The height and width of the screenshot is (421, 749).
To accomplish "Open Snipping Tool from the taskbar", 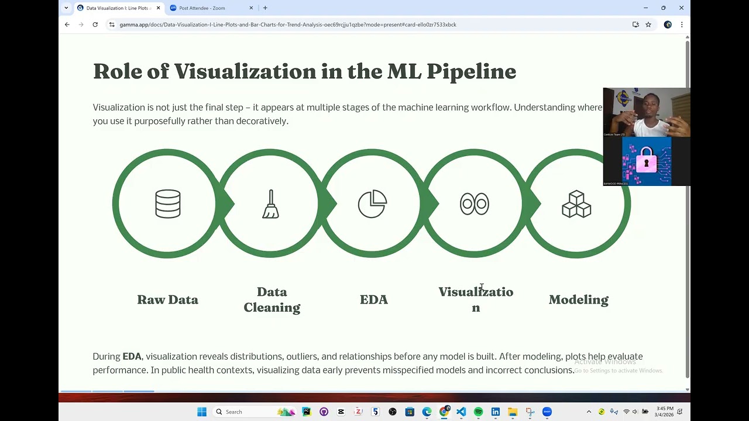I will point(530,412).
